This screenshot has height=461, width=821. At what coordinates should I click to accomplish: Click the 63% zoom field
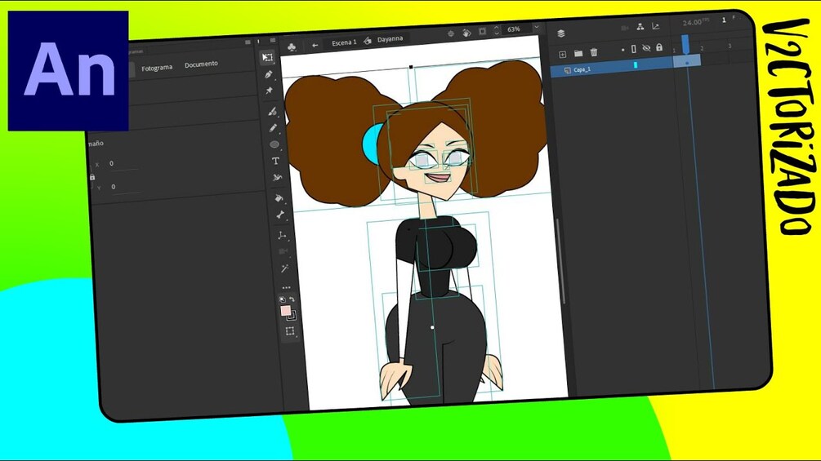515,29
